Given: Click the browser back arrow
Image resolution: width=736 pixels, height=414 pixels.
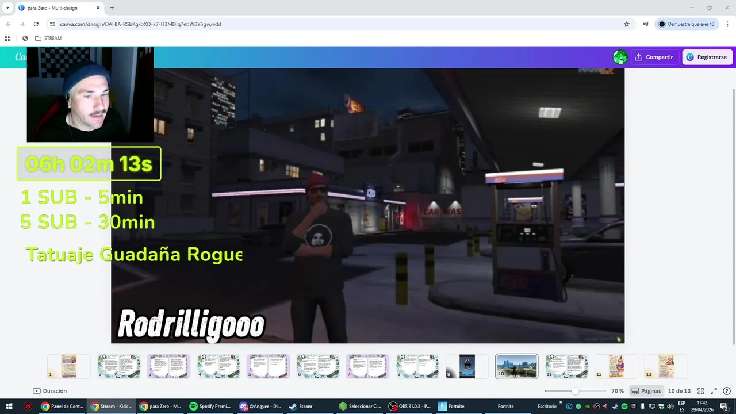Looking at the screenshot, I should tap(8, 24).
